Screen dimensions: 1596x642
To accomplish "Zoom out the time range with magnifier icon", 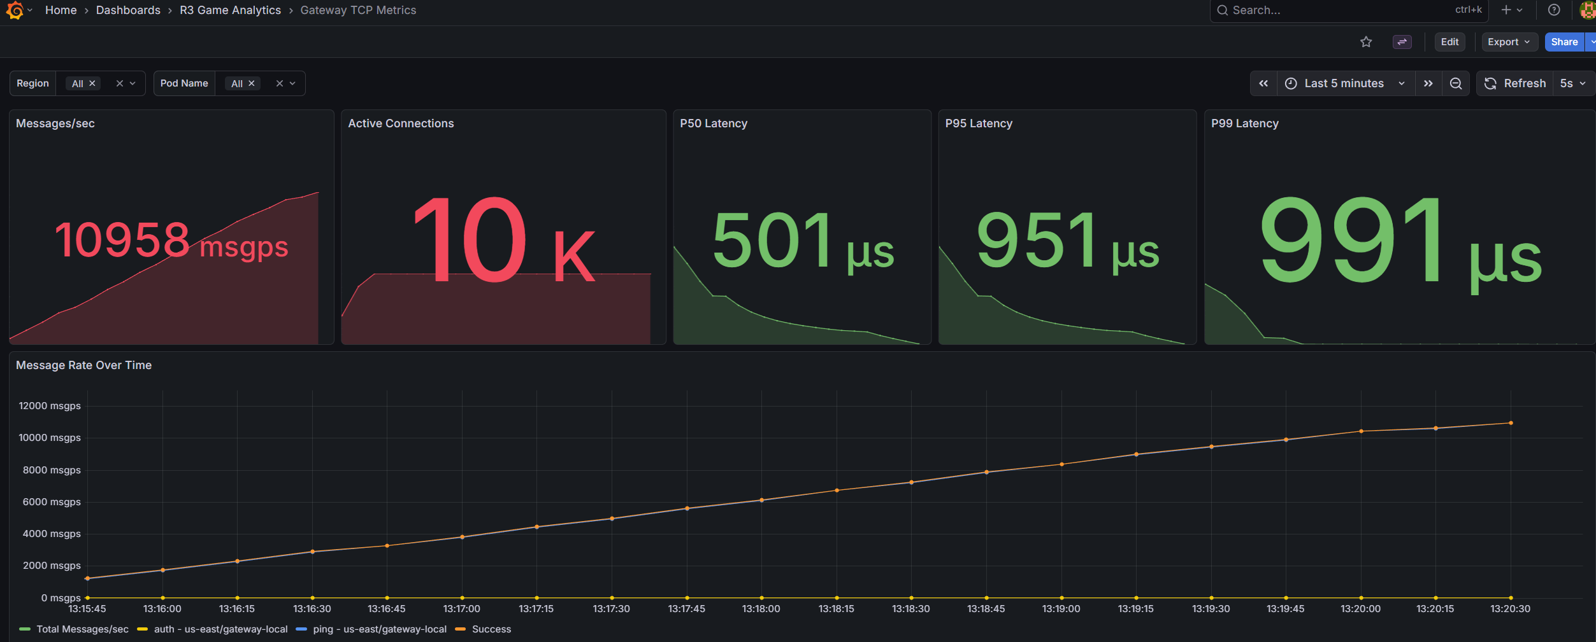I will coord(1456,83).
